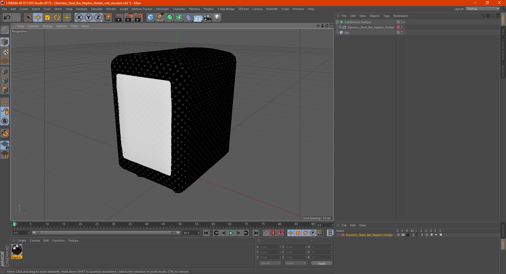Maximize the viewport panel icon
Image resolution: width=506 pixels, height=274 pixels.
point(331,26)
